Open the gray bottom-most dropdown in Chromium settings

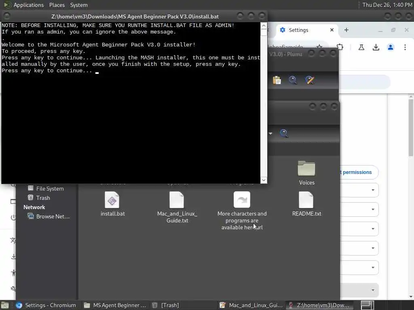[359, 290]
